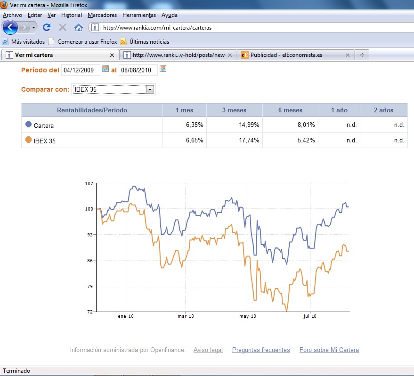Click the site identity icon in the address bar
Screen dimensions: 414x376
click(95, 27)
